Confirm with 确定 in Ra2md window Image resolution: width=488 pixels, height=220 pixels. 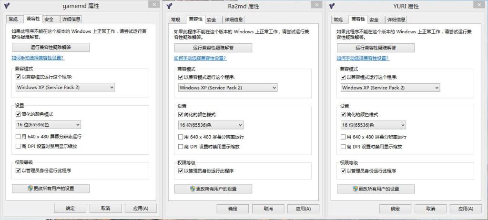click(233, 209)
